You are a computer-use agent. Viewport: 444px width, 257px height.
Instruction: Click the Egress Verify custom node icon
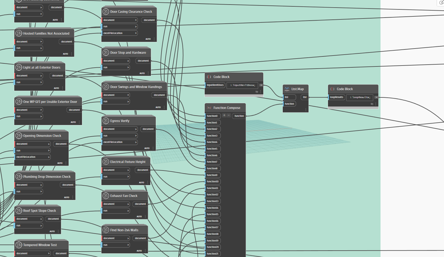pos(106,121)
